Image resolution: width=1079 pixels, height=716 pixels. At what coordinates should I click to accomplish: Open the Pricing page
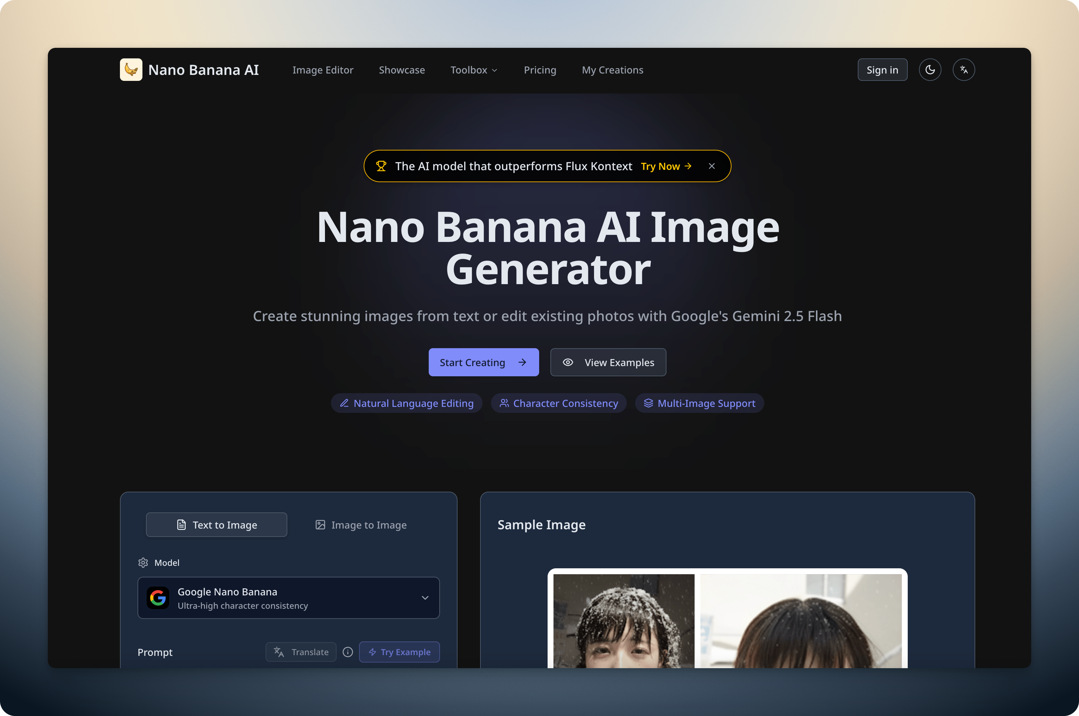coord(540,70)
